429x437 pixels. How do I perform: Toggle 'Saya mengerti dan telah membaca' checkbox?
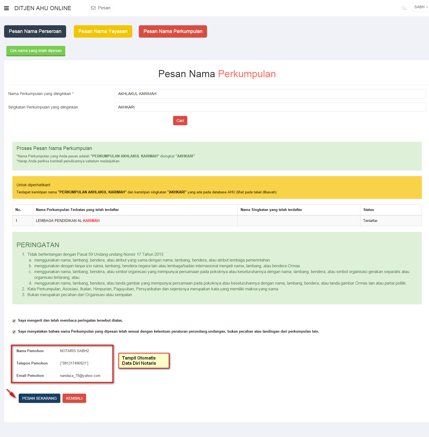coord(14,321)
